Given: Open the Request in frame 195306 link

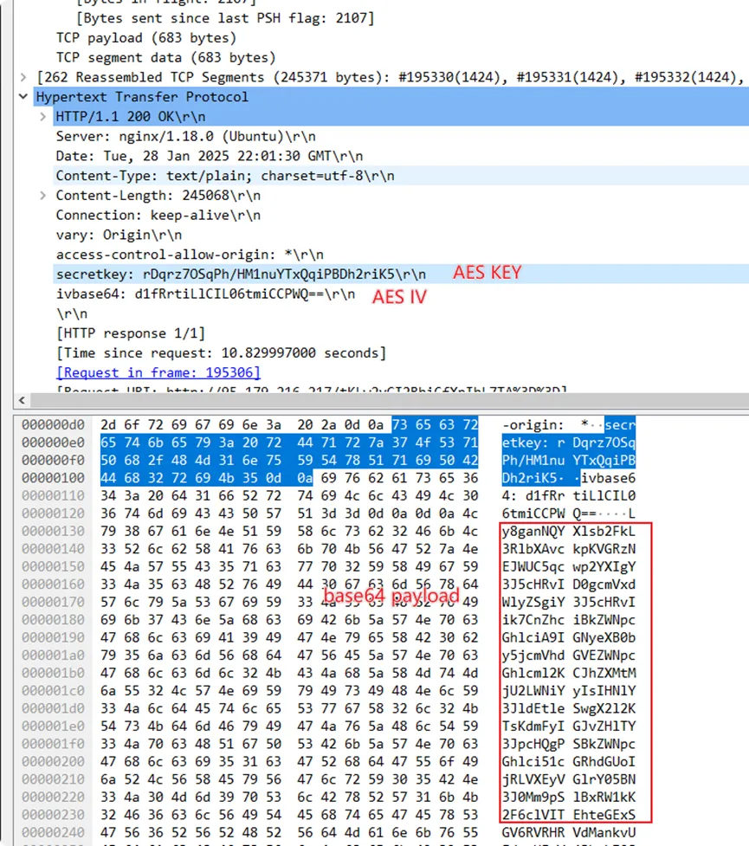Looking at the screenshot, I should coord(158,372).
